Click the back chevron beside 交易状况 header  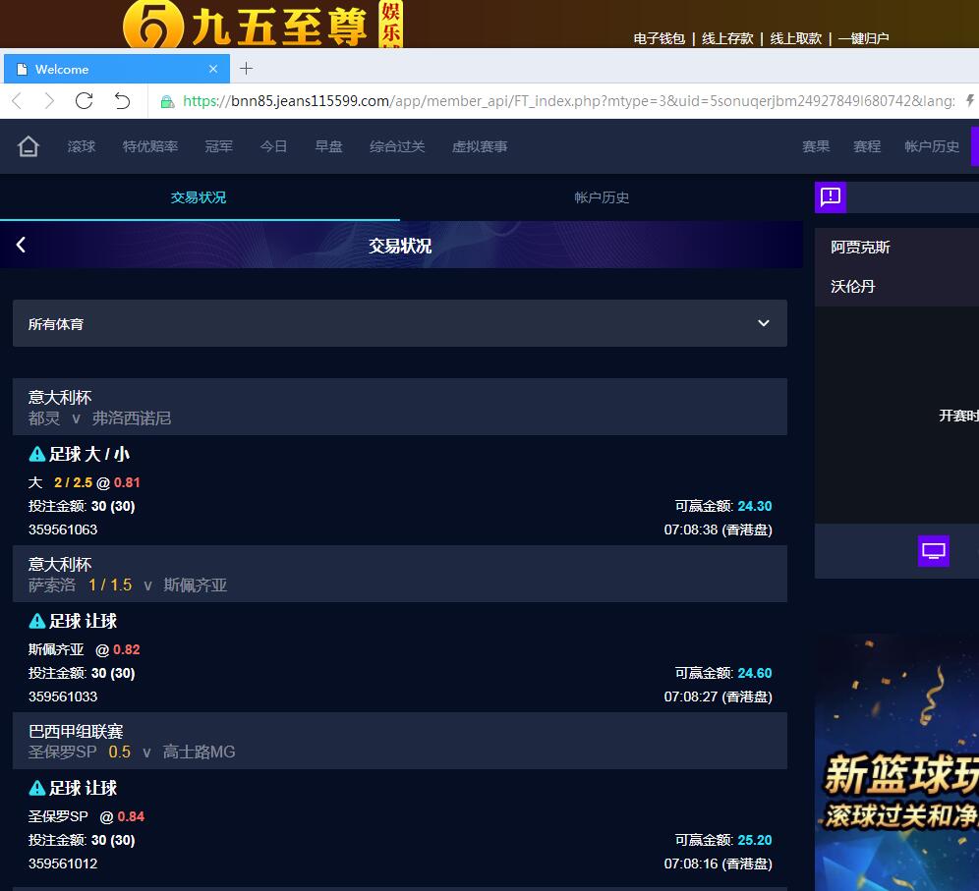[21, 245]
